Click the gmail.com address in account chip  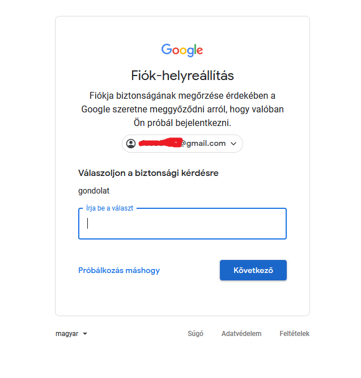pyautogui.click(x=203, y=144)
